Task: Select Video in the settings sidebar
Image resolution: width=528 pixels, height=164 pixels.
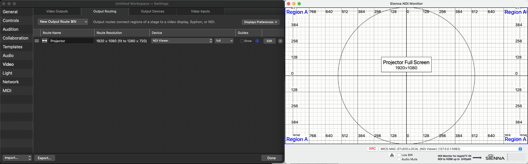Action: point(16,64)
